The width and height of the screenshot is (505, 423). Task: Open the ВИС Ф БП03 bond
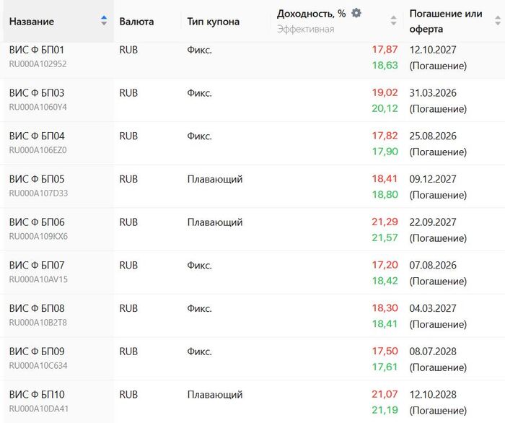37,93
